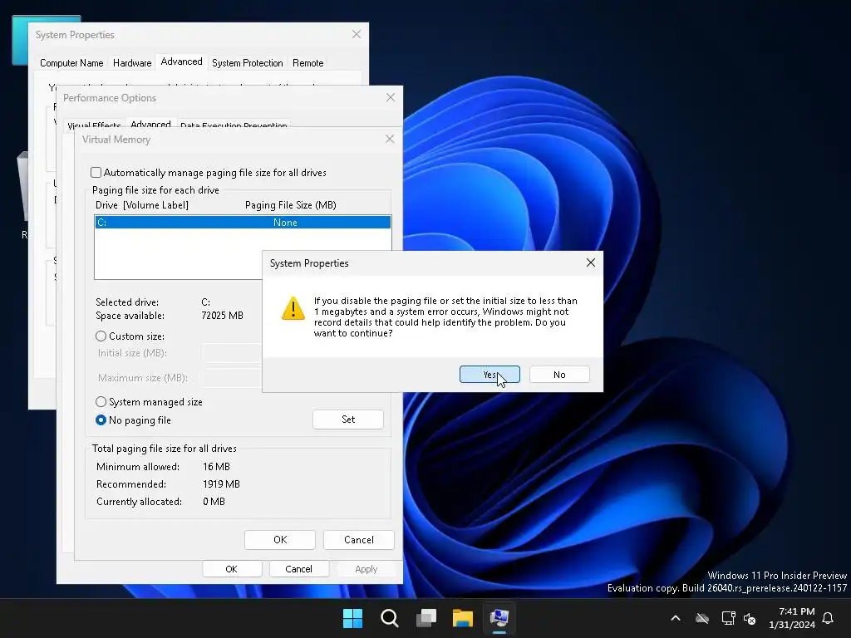Open the Data Execution Prevention tab
851x638 pixels.
tap(234, 125)
